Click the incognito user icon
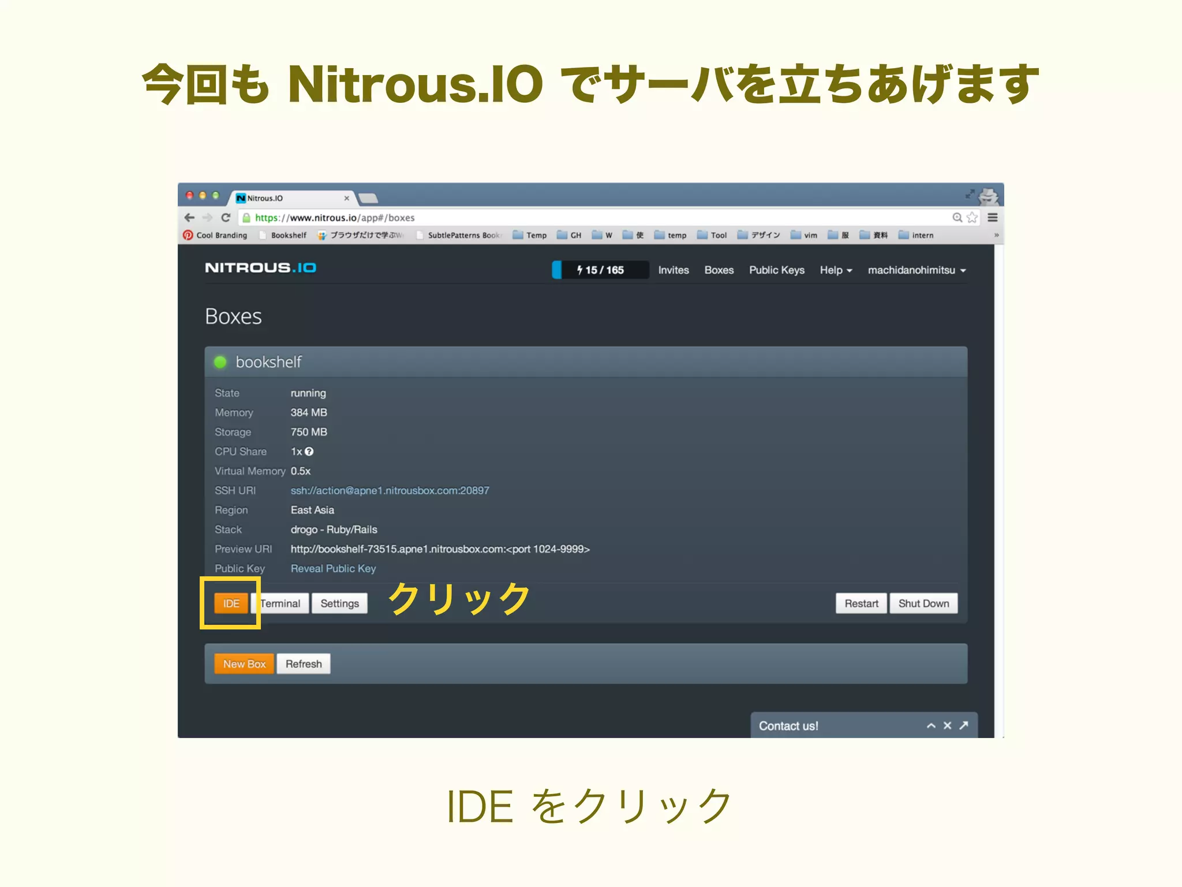This screenshot has width=1182, height=887. (x=989, y=197)
